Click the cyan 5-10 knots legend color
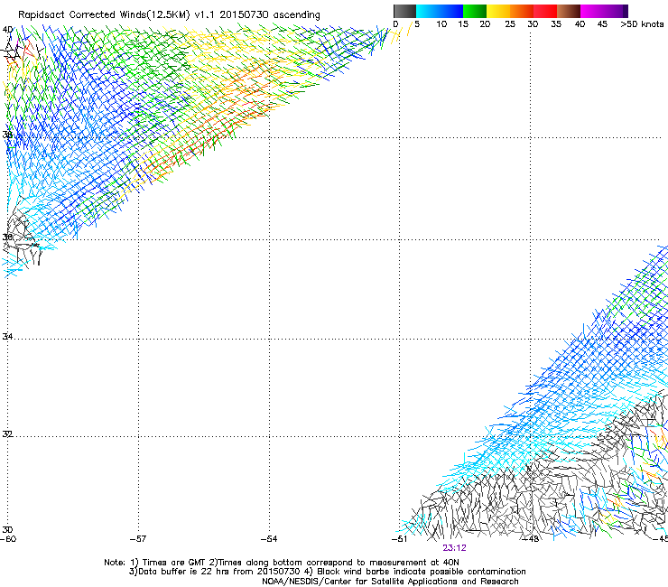 [x=428, y=11]
